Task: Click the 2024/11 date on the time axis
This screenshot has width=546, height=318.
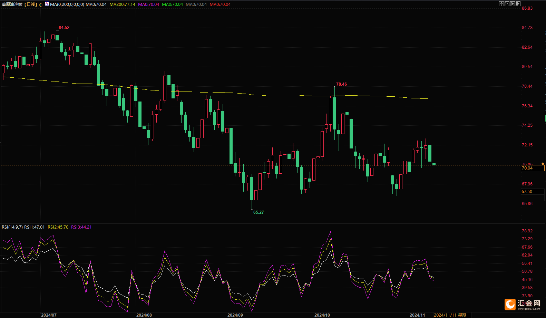Action: click(417, 315)
